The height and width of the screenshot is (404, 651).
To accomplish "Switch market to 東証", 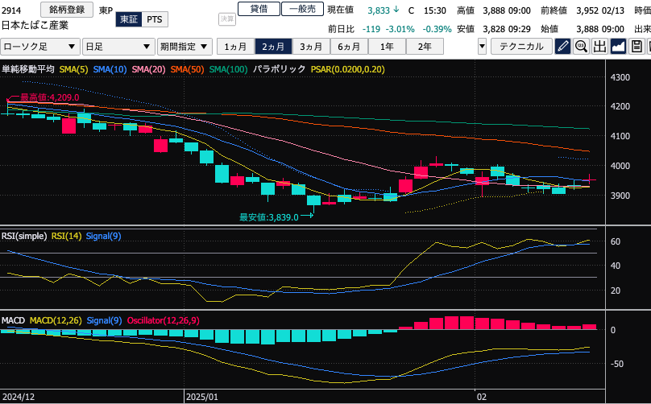I will point(127,19).
